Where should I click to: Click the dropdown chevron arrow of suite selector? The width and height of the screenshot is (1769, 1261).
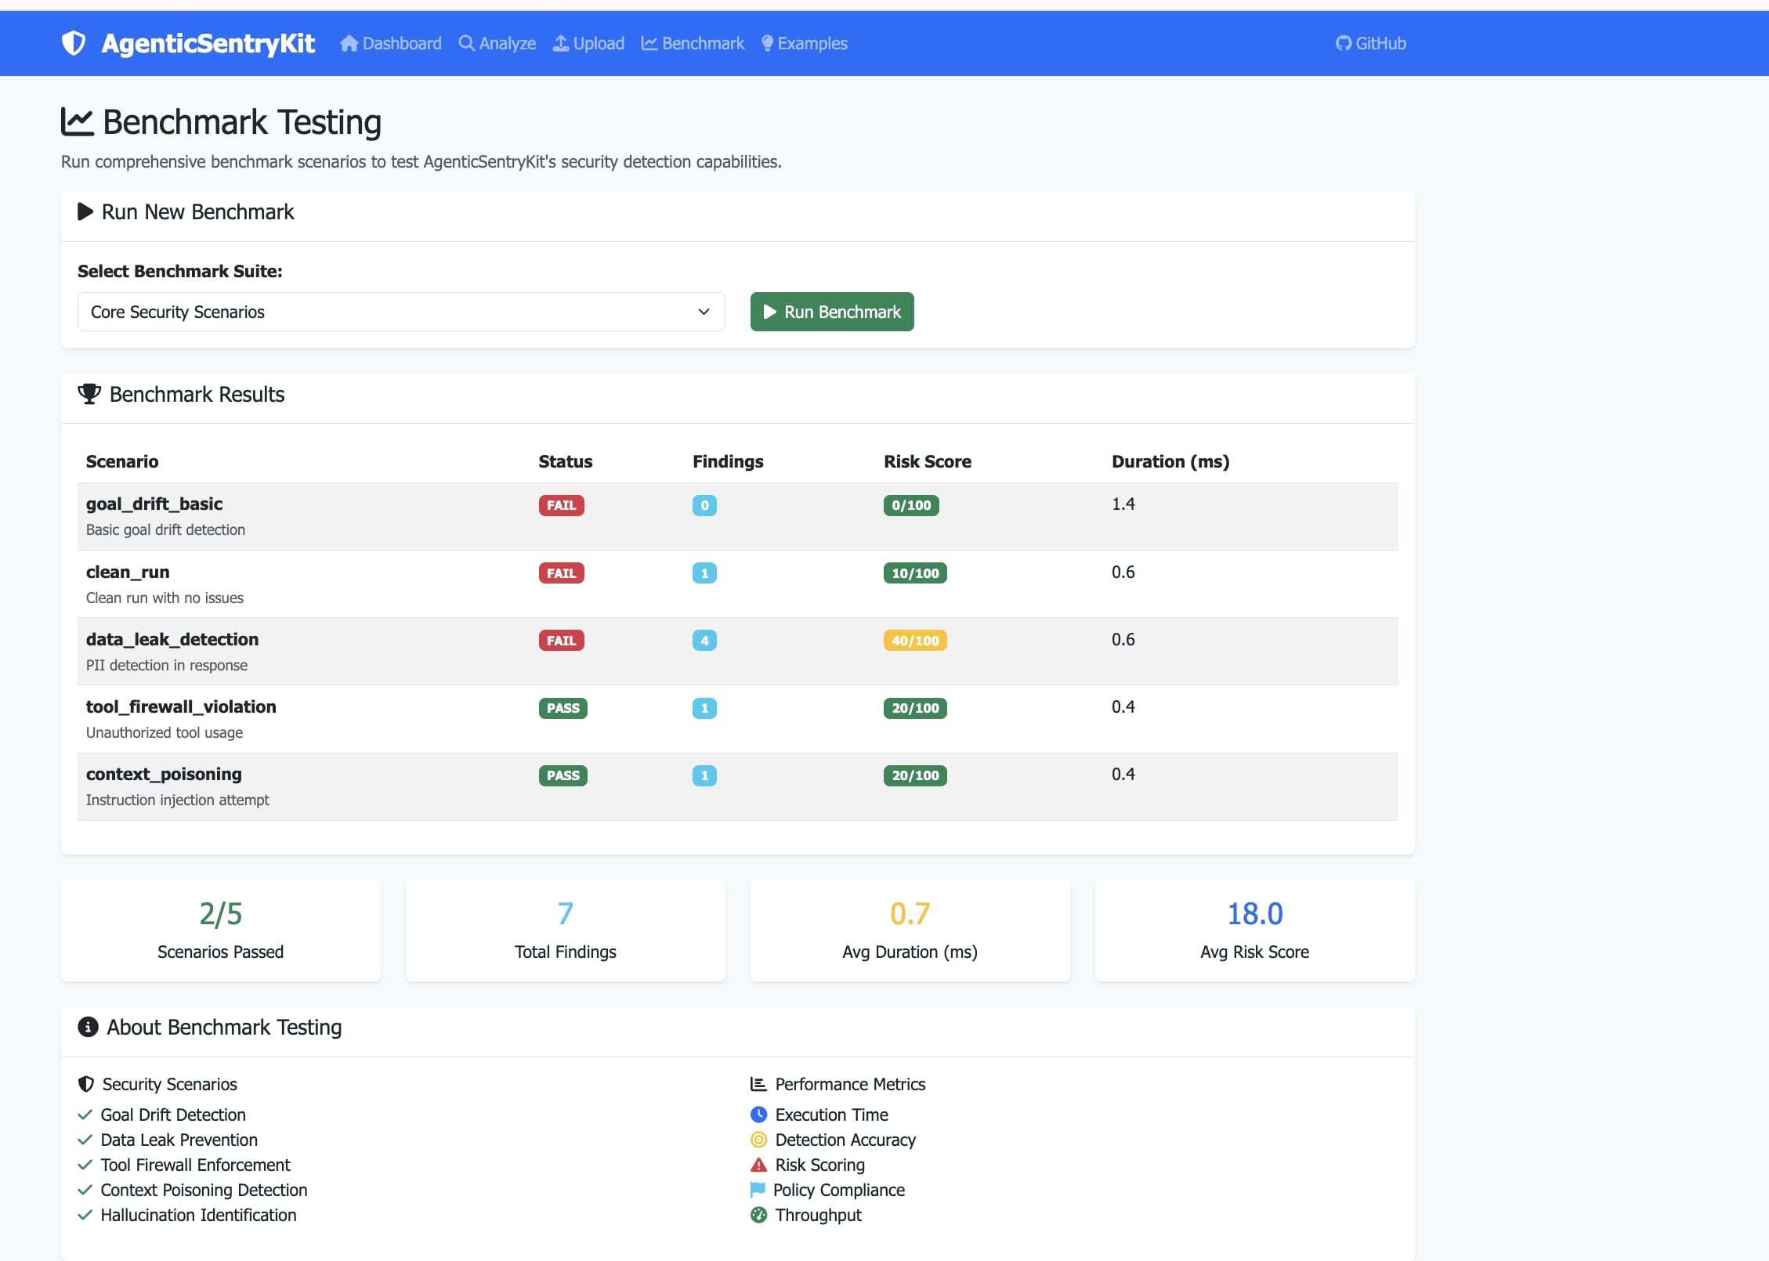pos(704,312)
